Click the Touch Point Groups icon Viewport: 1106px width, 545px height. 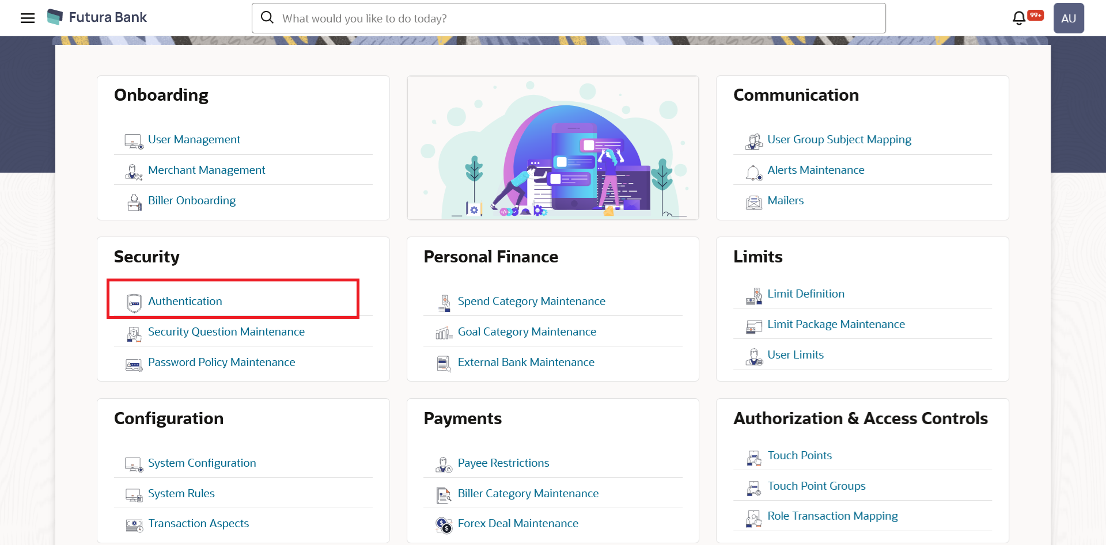(x=753, y=488)
